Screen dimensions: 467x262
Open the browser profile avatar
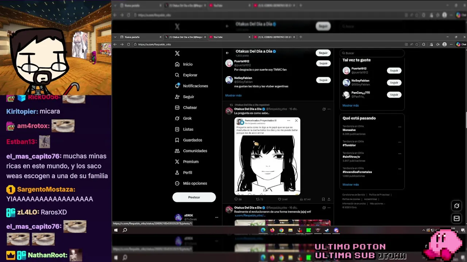[444, 44]
